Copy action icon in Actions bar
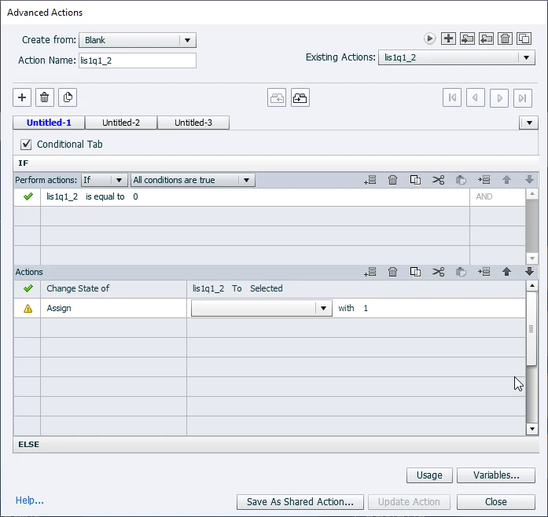Viewport: 548px width, 517px height. coord(415,272)
